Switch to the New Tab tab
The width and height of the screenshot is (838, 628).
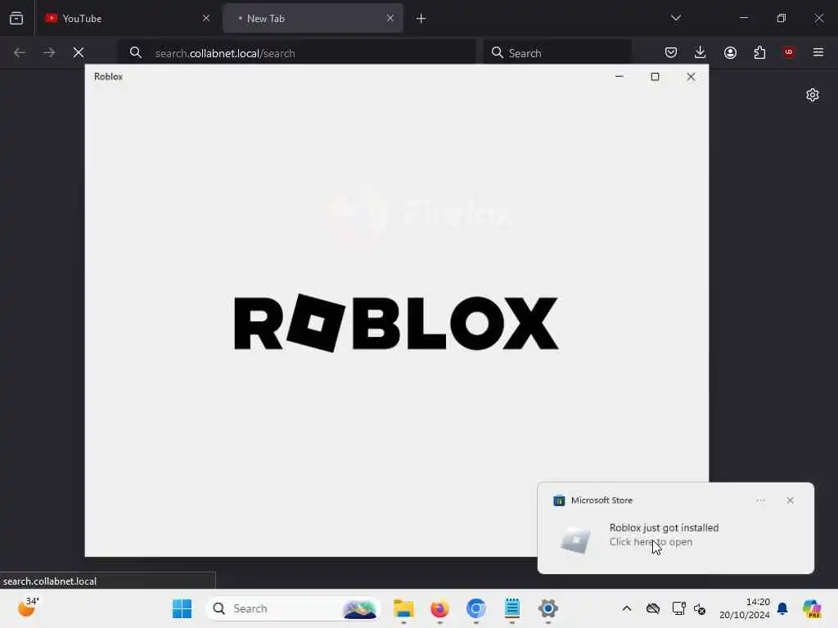click(x=312, y=18)
